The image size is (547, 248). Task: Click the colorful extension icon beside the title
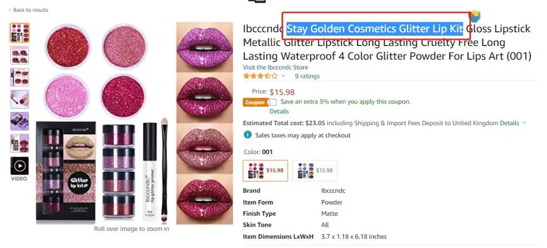pyautogui.click(x=475, y=16)
